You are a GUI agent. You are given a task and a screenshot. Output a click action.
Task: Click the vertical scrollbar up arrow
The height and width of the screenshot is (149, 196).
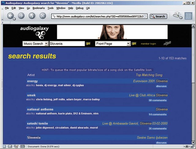(x=193, y=26)
